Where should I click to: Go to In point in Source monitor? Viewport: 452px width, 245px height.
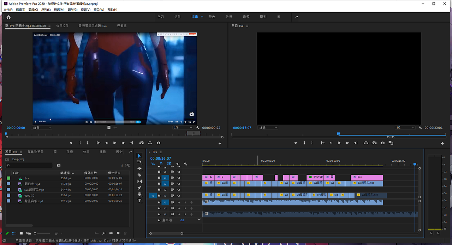[98, 143]
